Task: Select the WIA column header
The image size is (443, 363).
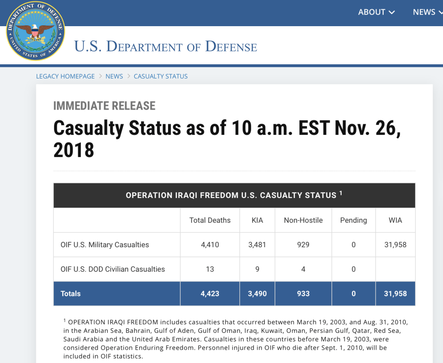Action: click(395, 220)
